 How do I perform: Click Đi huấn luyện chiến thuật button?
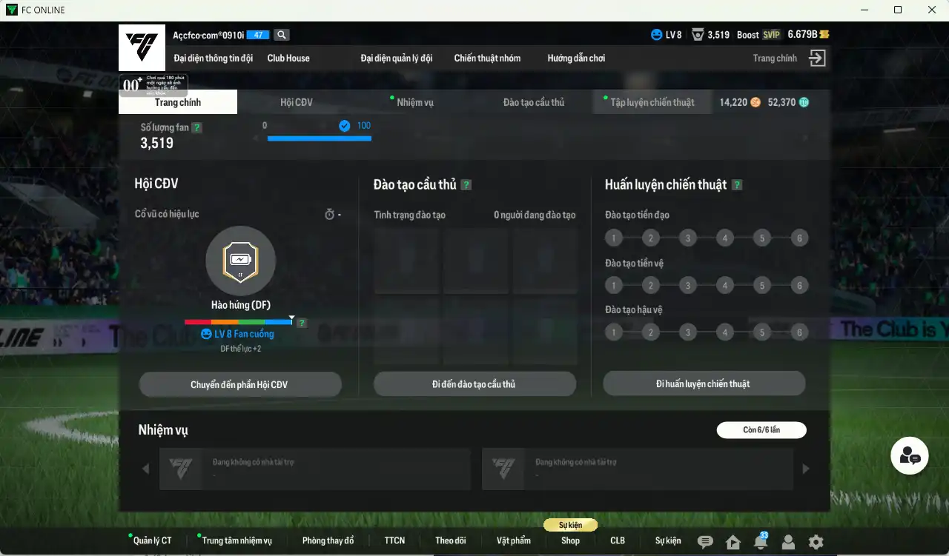(704, 383)
